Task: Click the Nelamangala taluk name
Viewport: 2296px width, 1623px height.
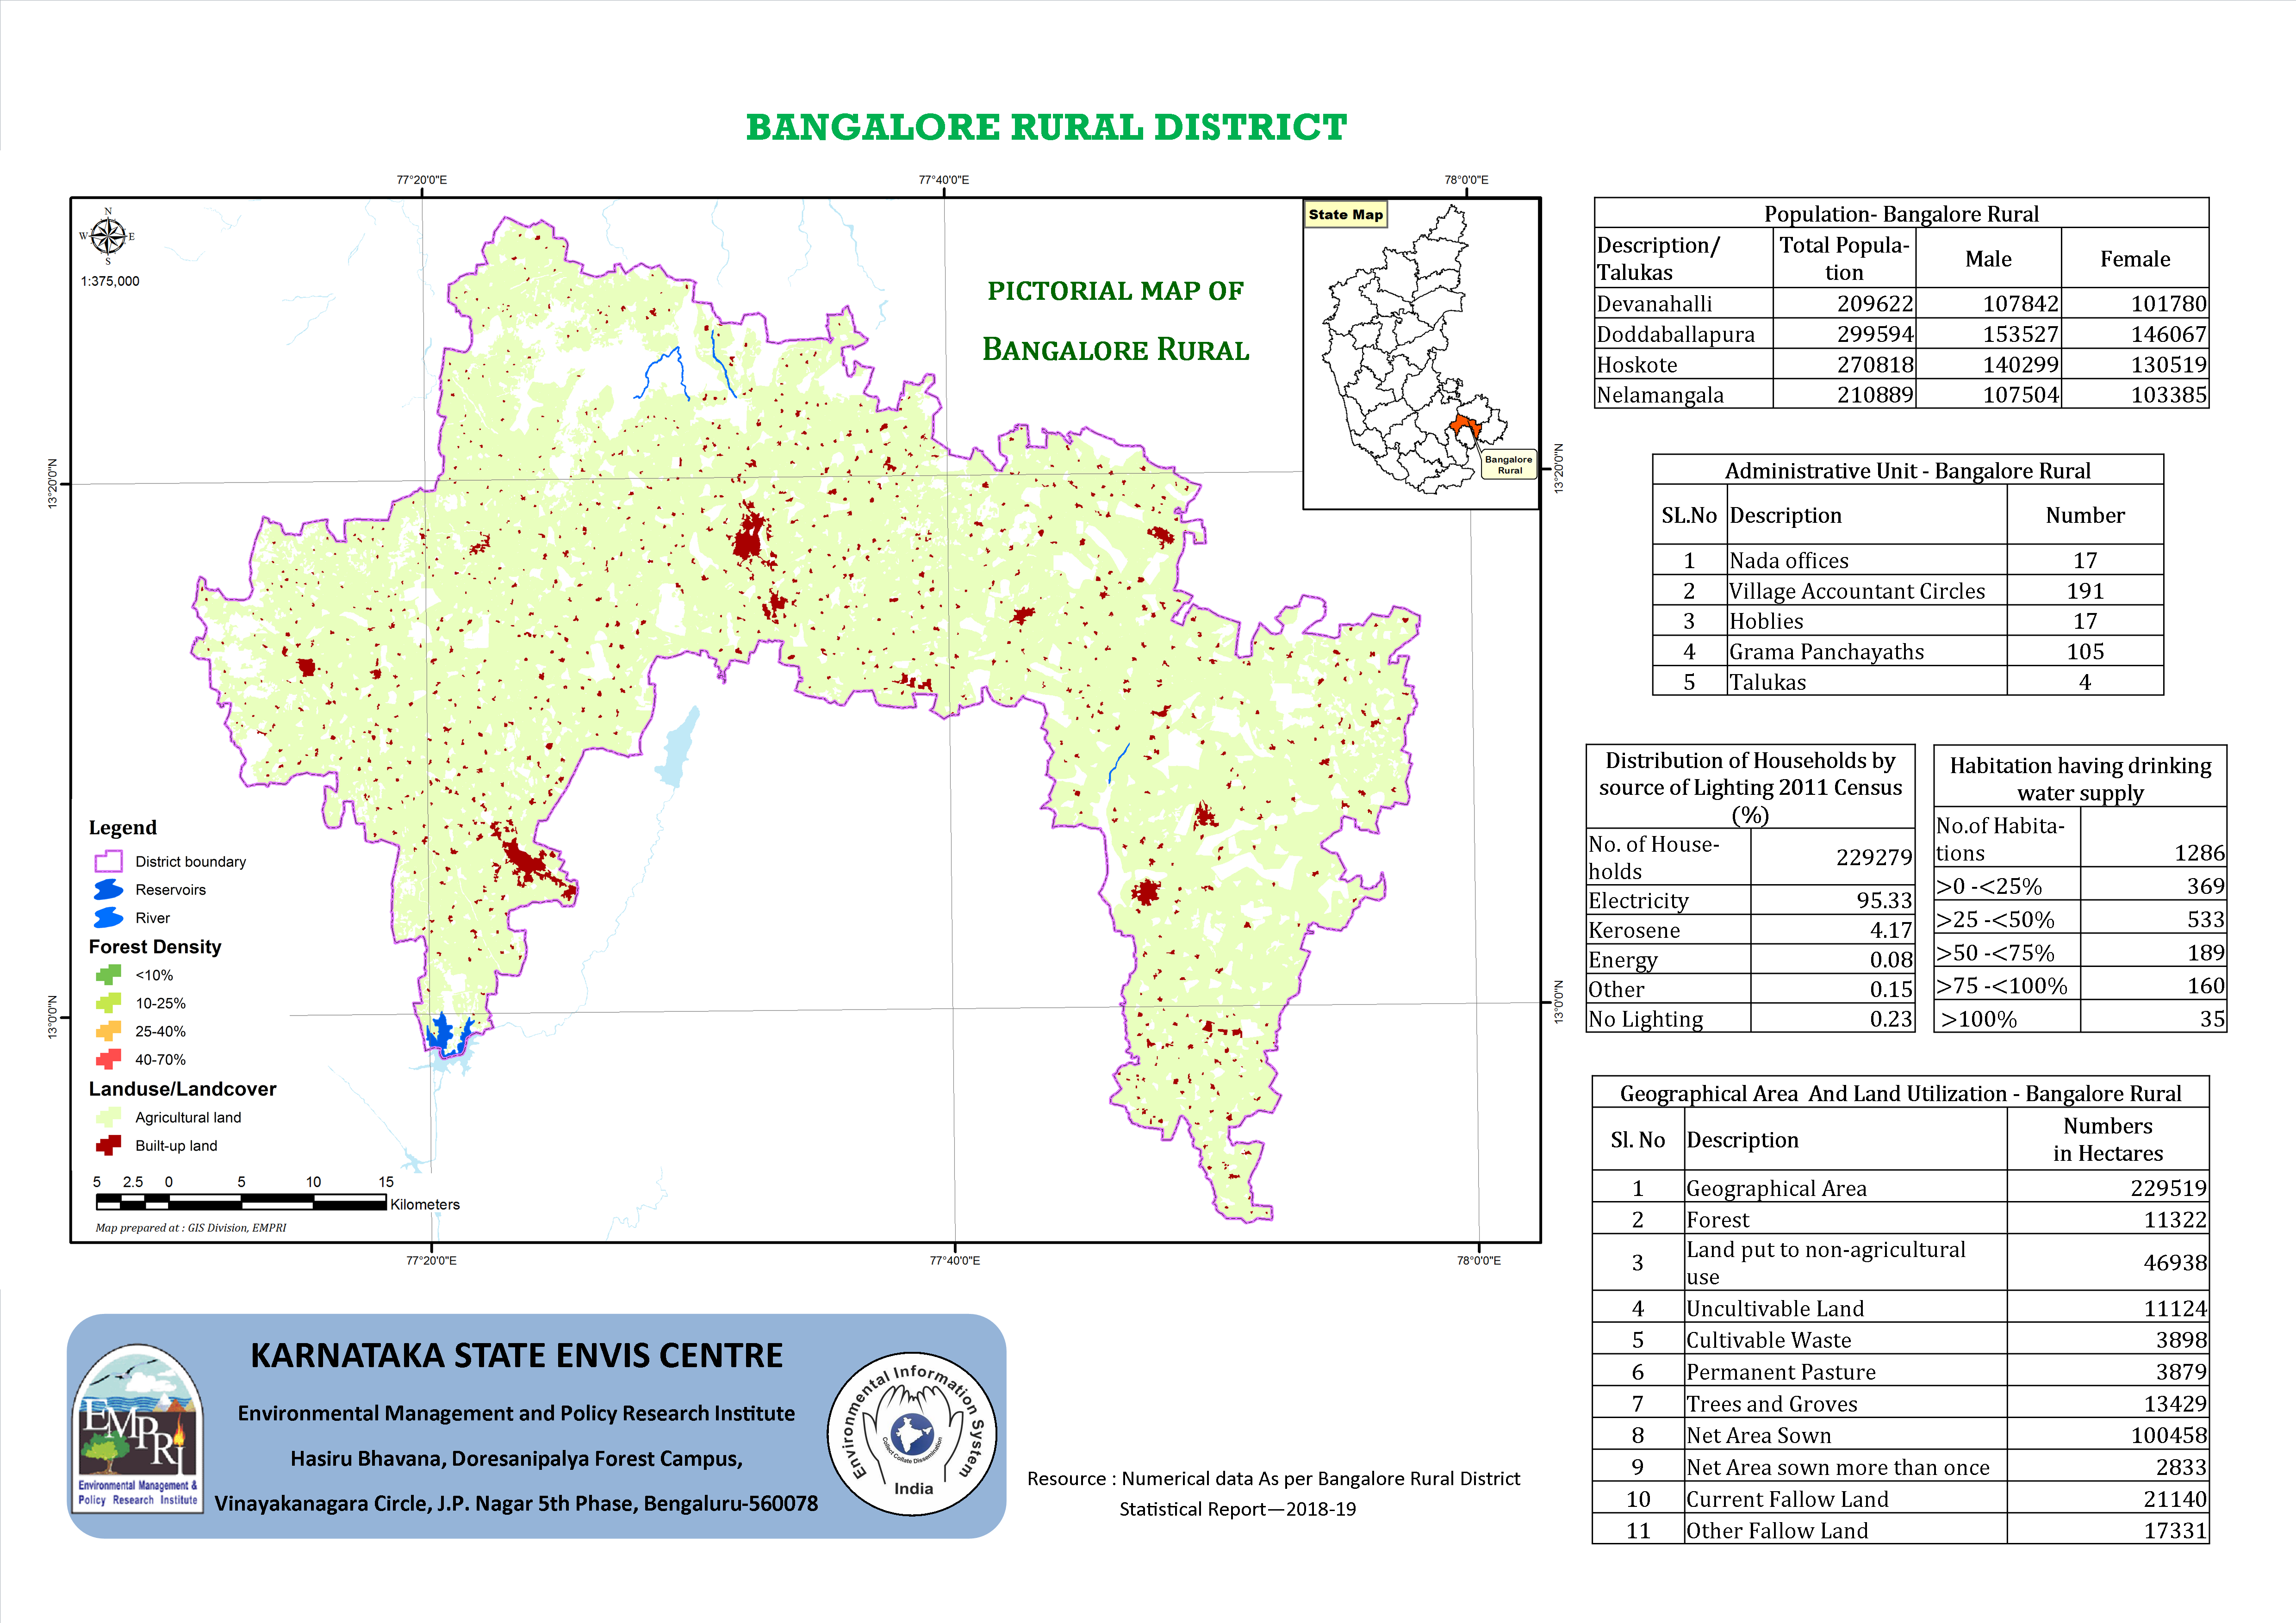Action: 1660,395
